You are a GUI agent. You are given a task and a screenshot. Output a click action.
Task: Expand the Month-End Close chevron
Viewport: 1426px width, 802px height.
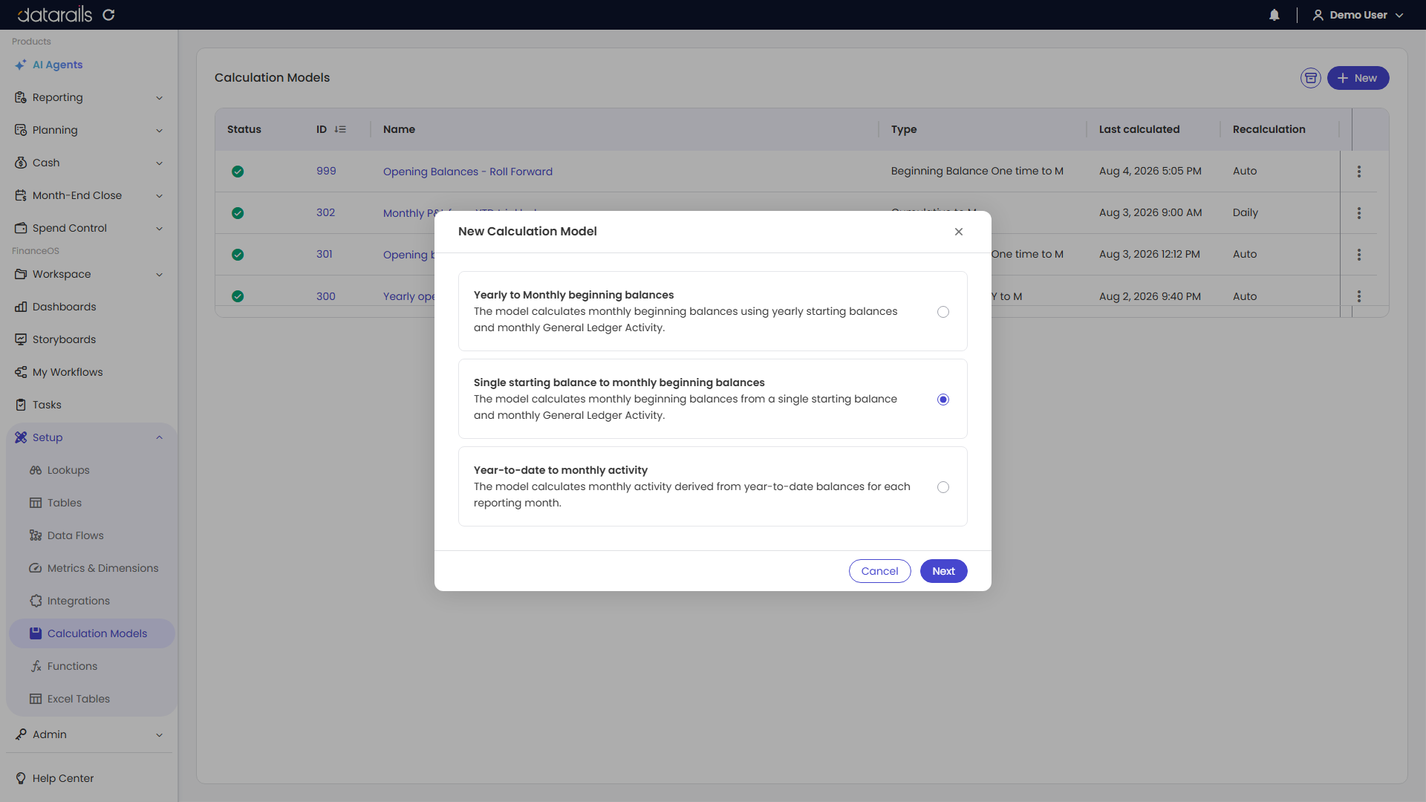(159, 196)
